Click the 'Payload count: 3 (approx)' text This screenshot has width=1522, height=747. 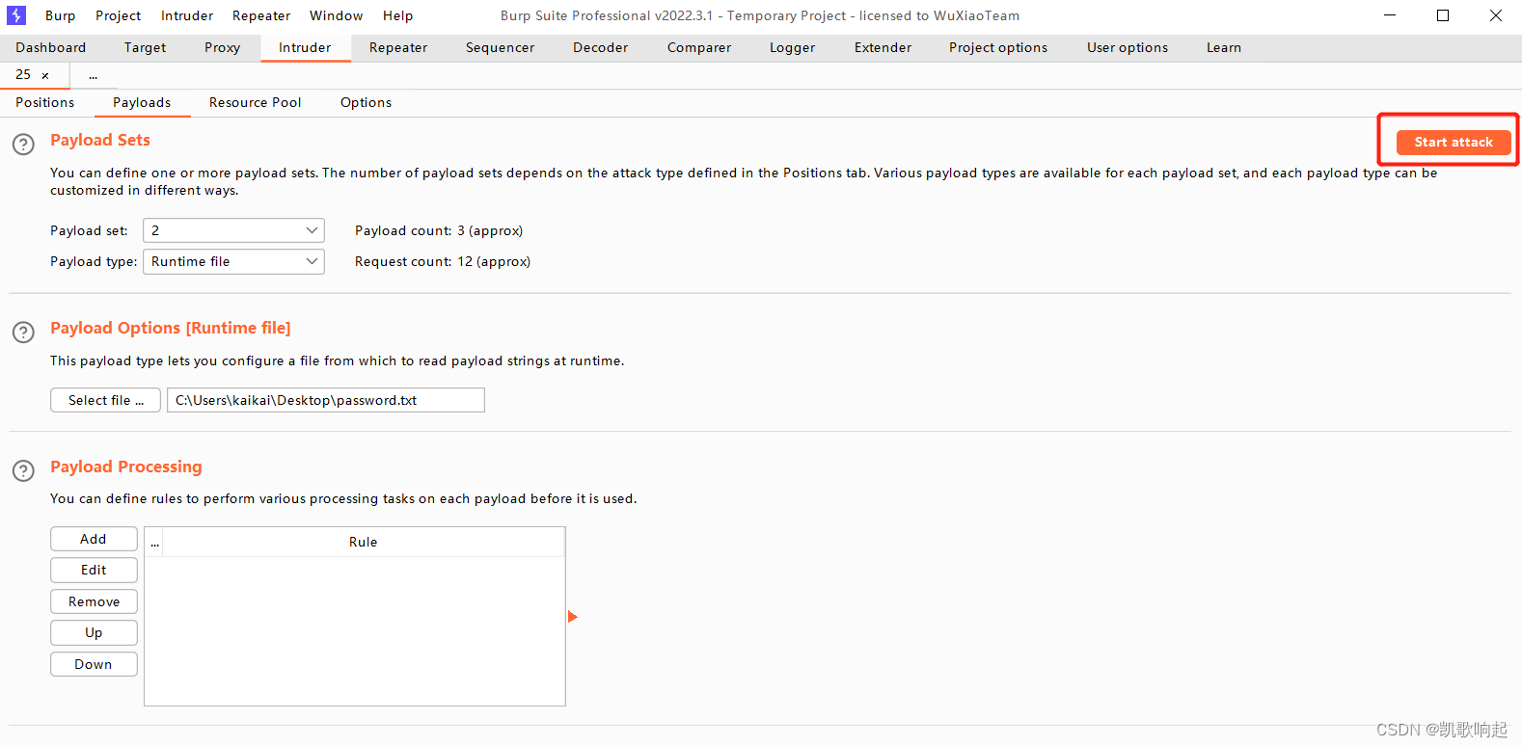439,230
